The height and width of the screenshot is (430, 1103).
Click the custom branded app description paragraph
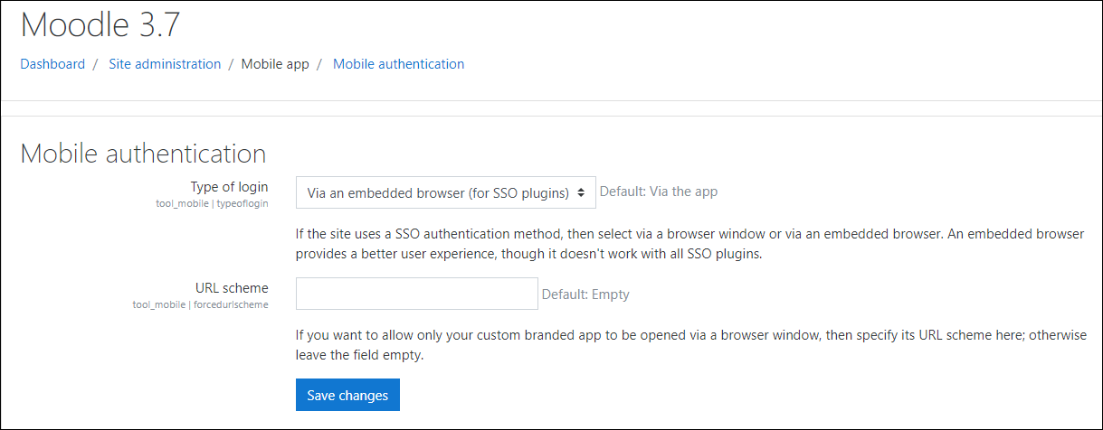click(689, 345)
